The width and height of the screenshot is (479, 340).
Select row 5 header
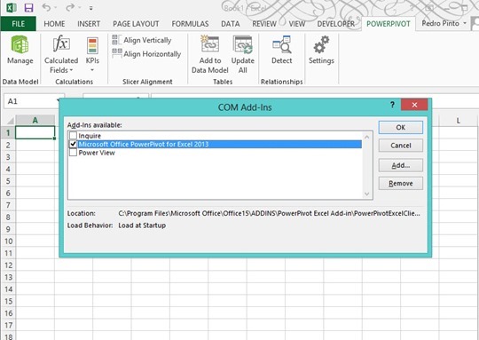[8, 181]
